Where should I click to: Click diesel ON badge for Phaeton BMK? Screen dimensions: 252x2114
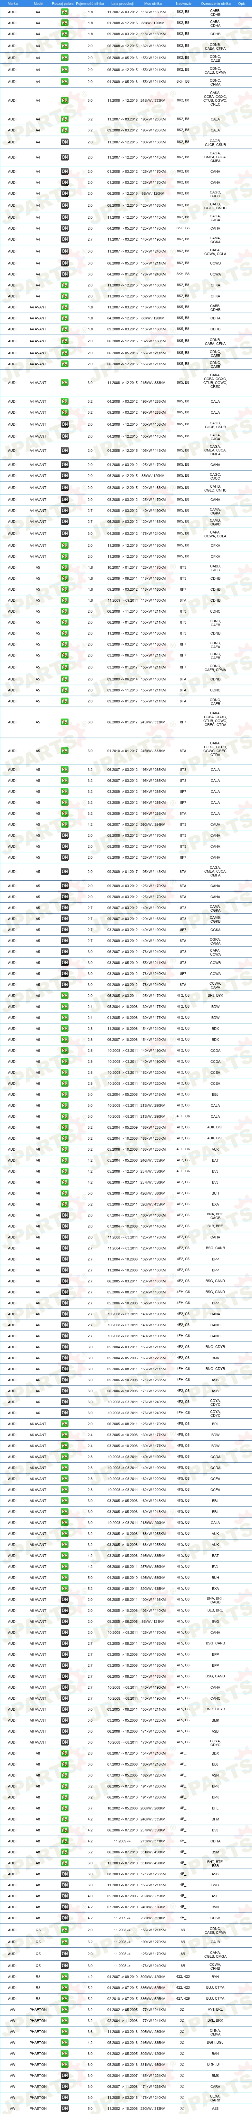pos(65,2076)
